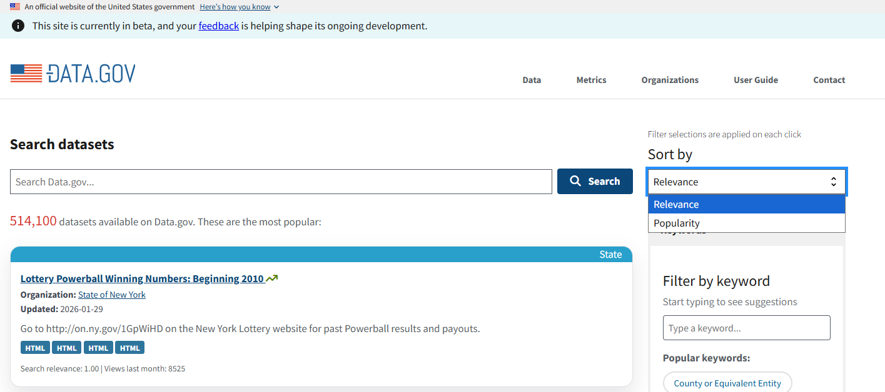The image size is (885, 392).
Task: Open the State of New York organization link
Action: (x=111, y=295)
